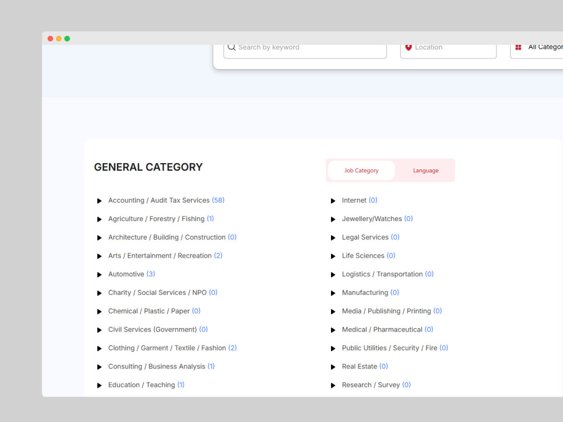The width and height of the screenshot is (563, 422).
Task: Expand arrow beside Clothing / Garment / Textile
Action: pyautogui.click(x=100, y=348)
